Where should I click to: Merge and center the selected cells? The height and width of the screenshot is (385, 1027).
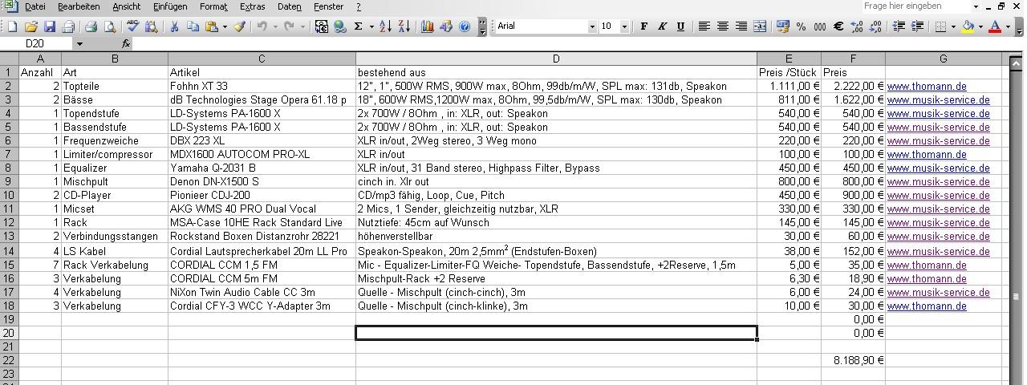tap(760, 26)
